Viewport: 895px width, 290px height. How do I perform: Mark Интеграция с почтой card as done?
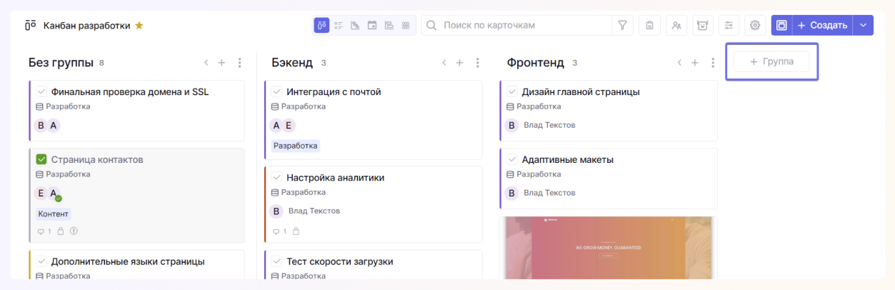coord(277,91)
